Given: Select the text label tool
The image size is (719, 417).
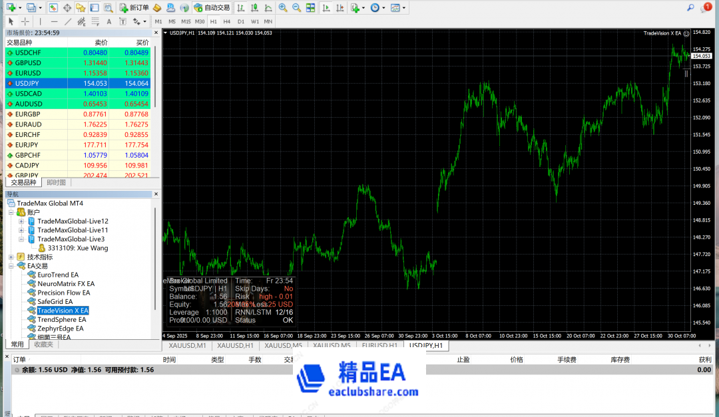Looking at the screenshot, I should 122,21.
